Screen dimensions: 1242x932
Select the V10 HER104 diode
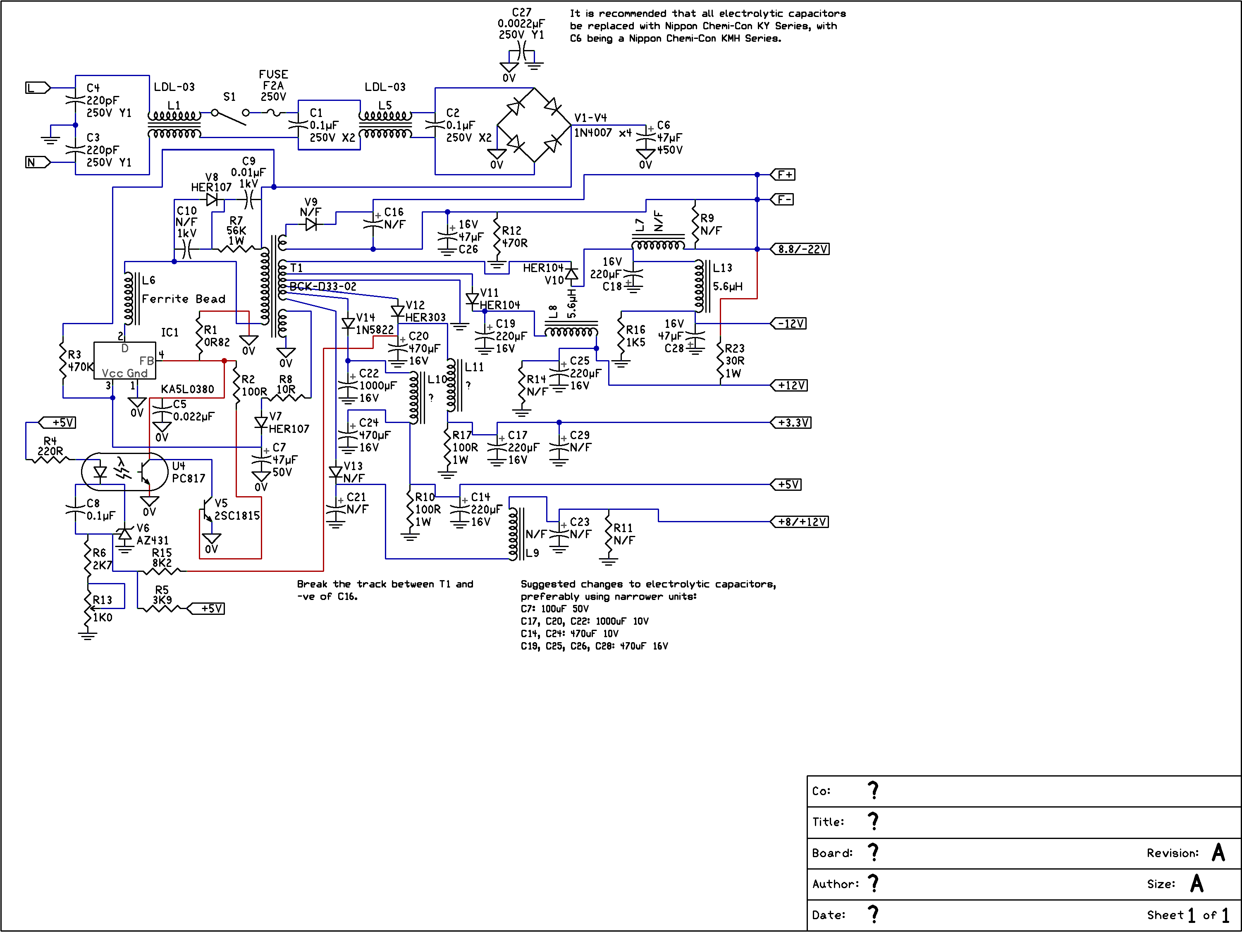point(571,274)
